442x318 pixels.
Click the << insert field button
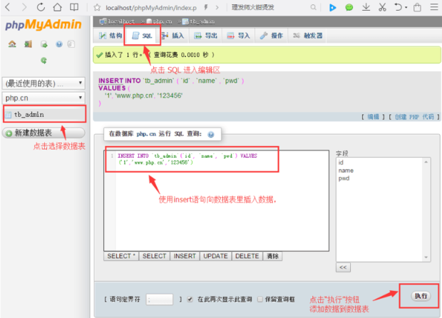pos(343,267)
